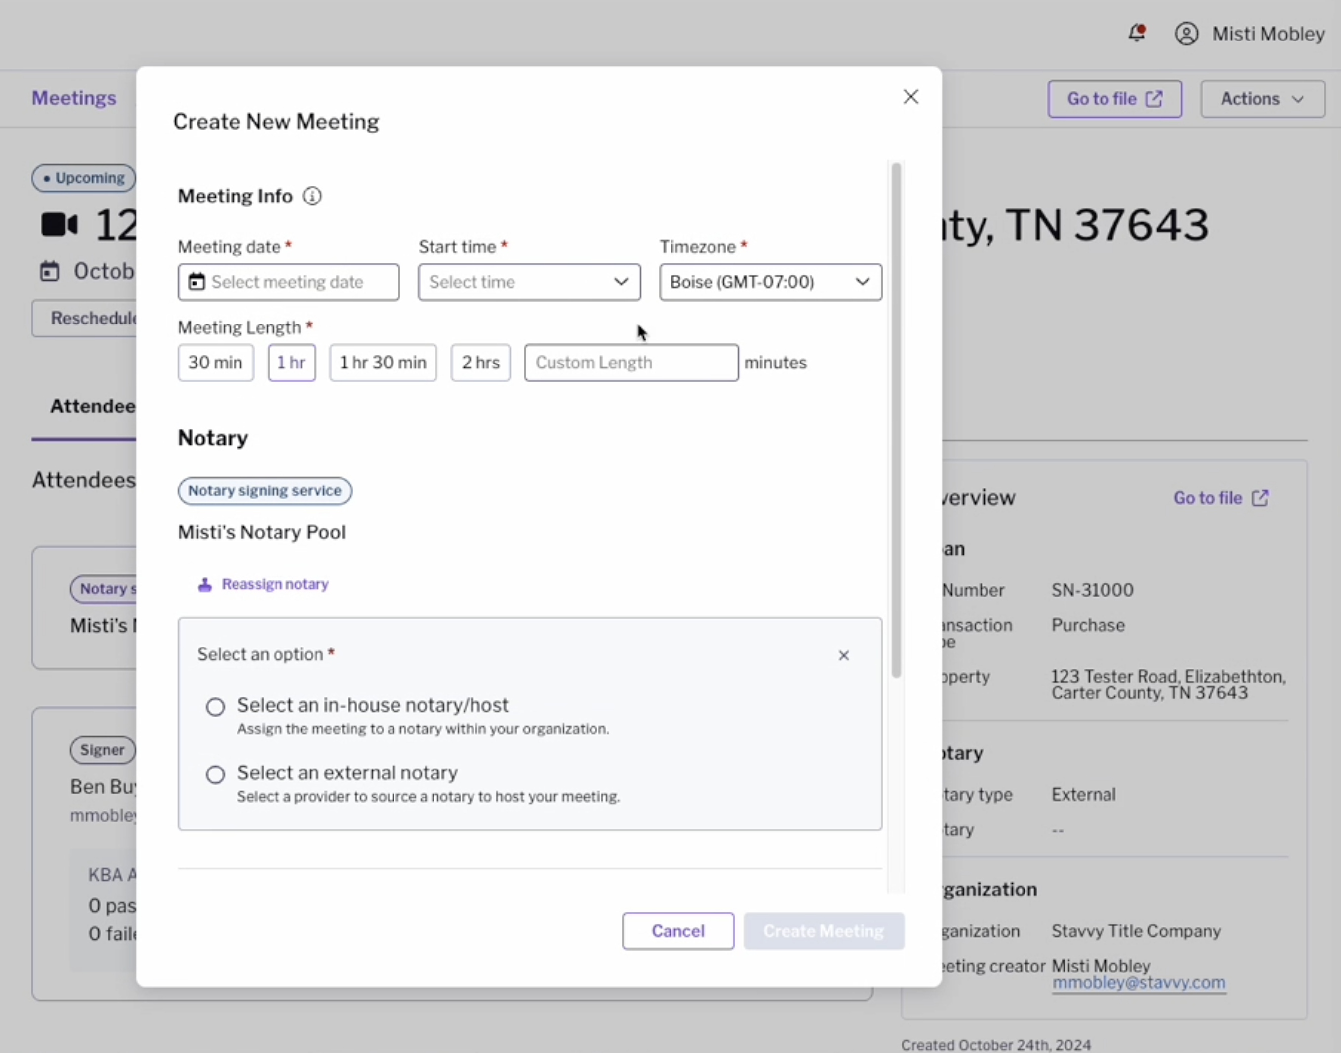This screenshot has width=1341, height=1053.
Task: Click the Signer badge
Action: pos(102,750)
